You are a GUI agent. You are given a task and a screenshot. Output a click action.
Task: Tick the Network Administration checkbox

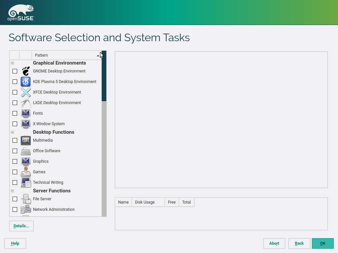[x=15, y=210]
